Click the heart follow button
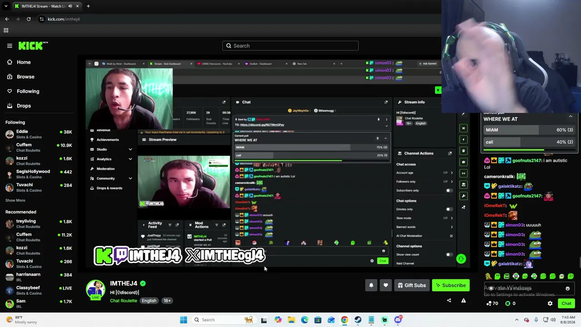Screen dimensions: 581x327 click(x=385, y=285)
